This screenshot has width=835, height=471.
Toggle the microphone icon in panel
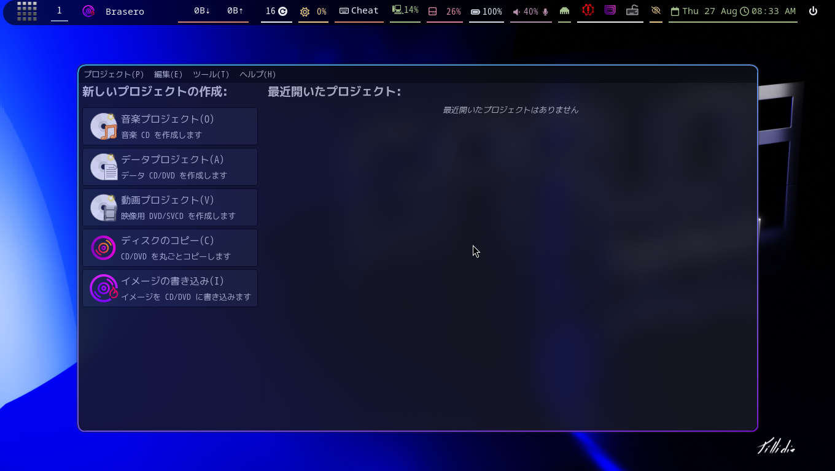point(545,12)
